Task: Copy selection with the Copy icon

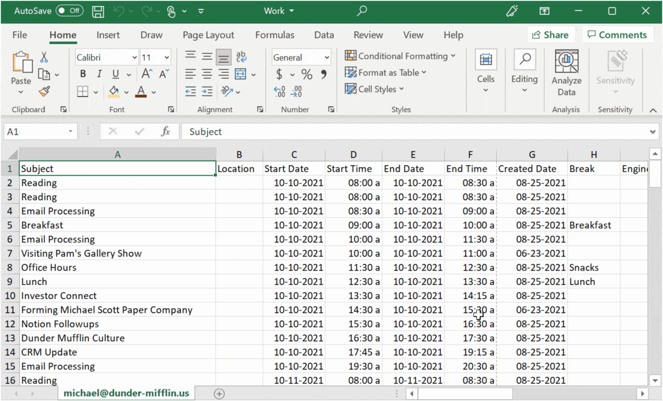Action: 44,74
